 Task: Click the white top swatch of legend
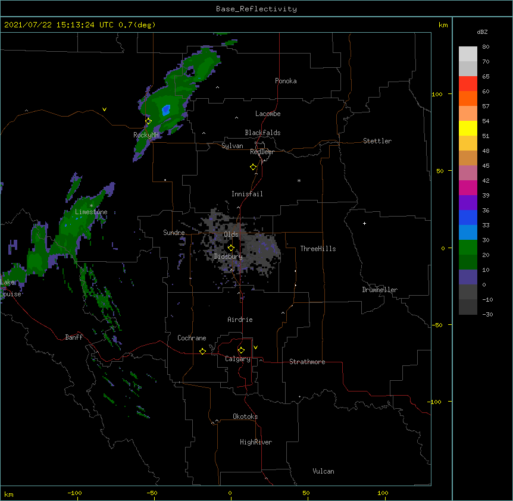(468, 54)
